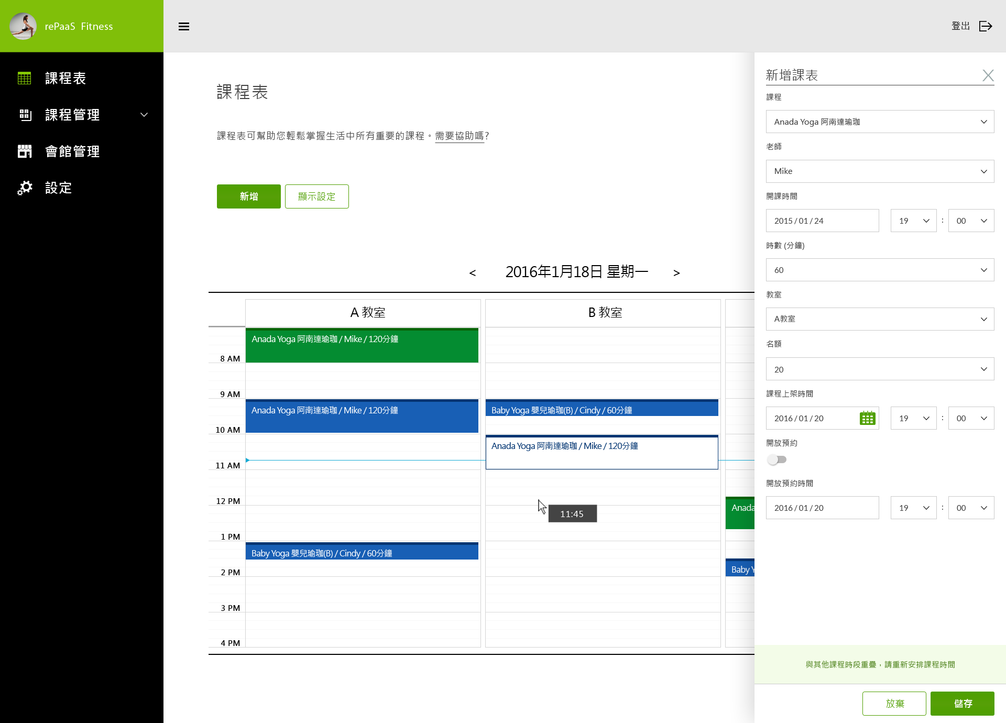Click the 設定 gear icon

coord(25,188)
